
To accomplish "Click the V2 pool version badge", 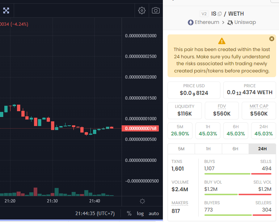I will click(204, 14).
